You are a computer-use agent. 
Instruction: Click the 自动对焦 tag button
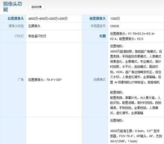coord(36,7)
